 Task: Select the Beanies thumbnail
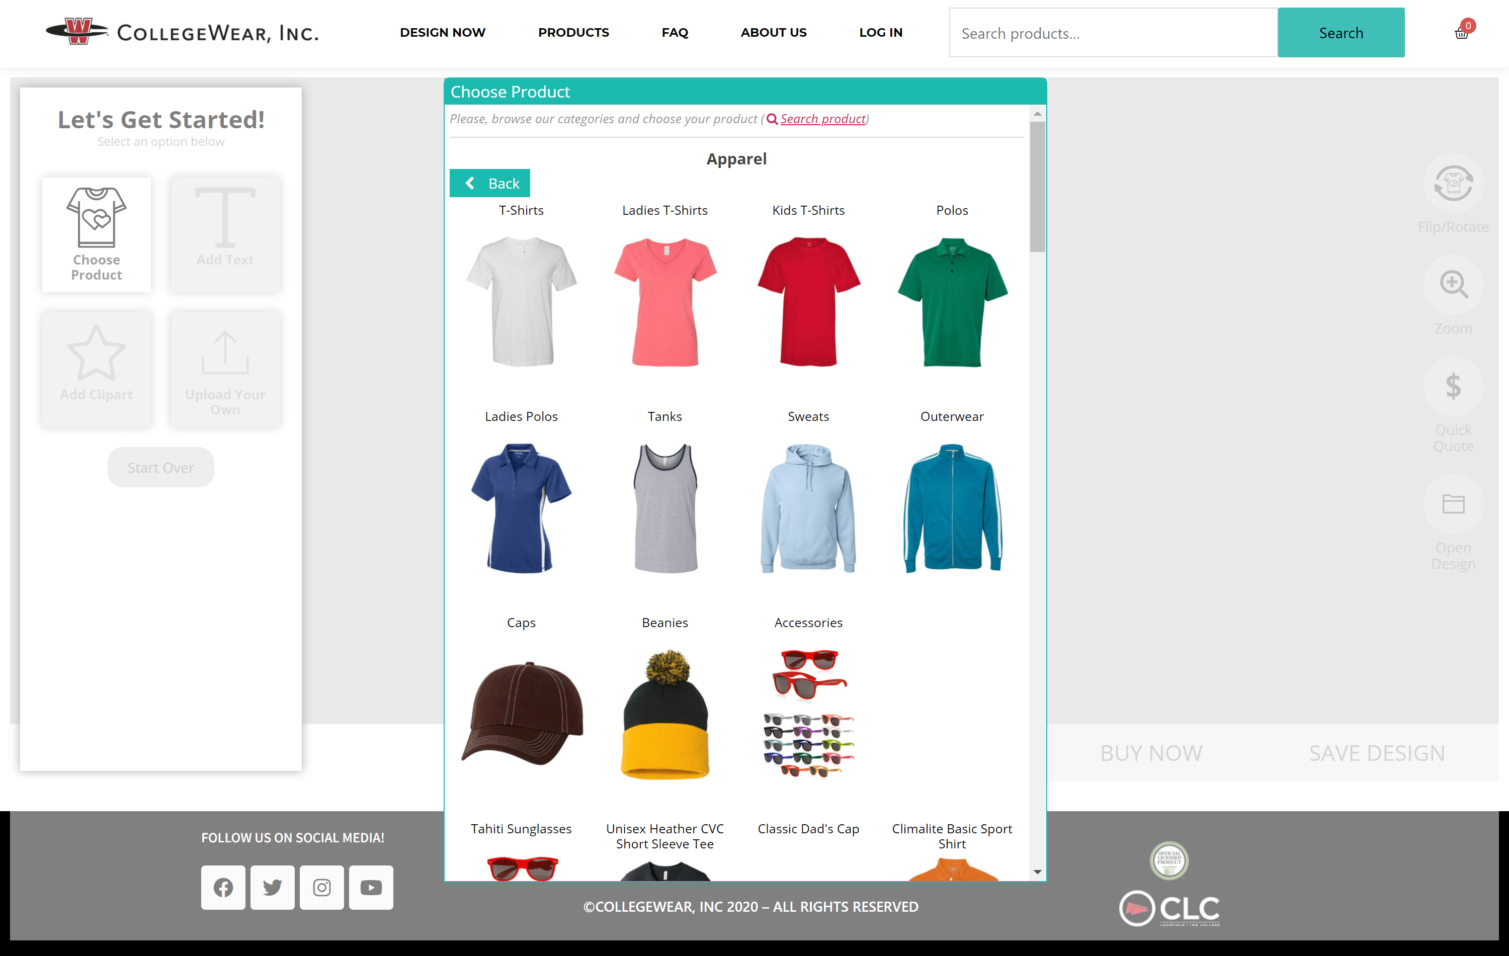pos(665,714)
